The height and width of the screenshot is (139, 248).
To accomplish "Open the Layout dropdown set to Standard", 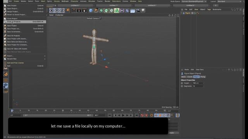I will point(229,2).
